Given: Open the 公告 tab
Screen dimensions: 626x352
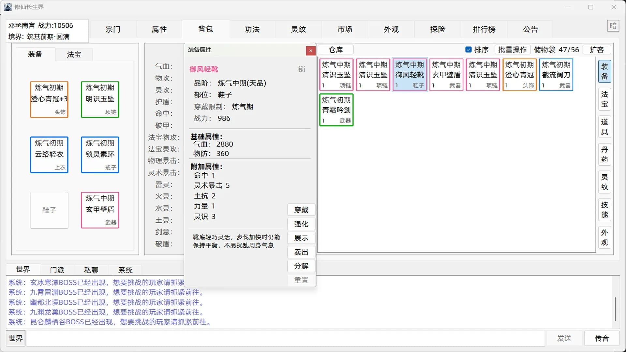Looking at the screenshot, I should click(x=530, y=29).
